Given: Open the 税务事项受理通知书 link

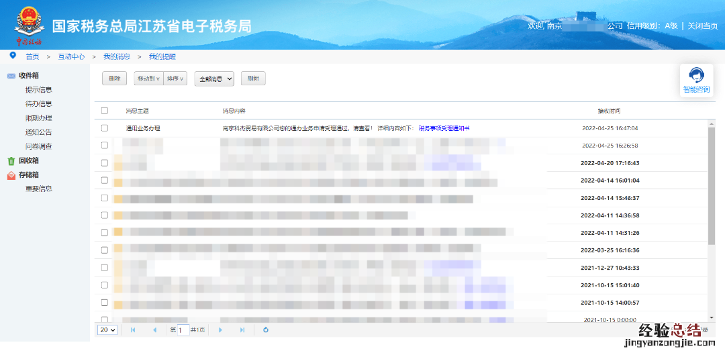Looking at the screenshot, I should click(444, 128).
